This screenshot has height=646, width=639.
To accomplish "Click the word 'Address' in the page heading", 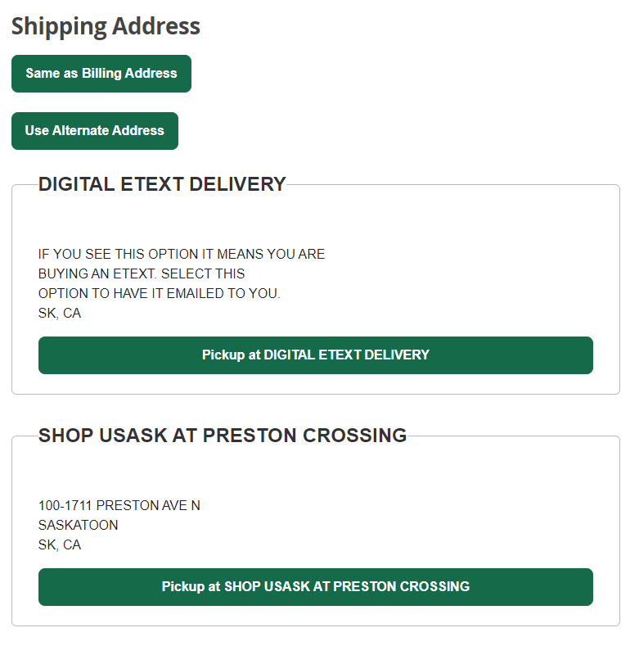I will point(156,25).
